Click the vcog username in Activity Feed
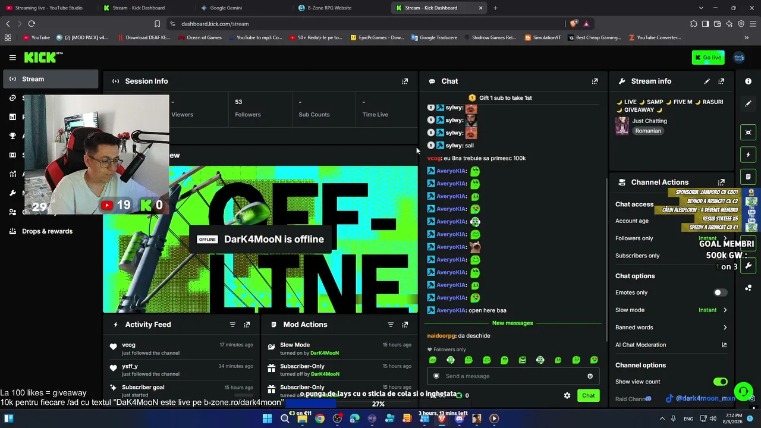The width and height of the screenshot is (761, 428). [x=128, y=345]
